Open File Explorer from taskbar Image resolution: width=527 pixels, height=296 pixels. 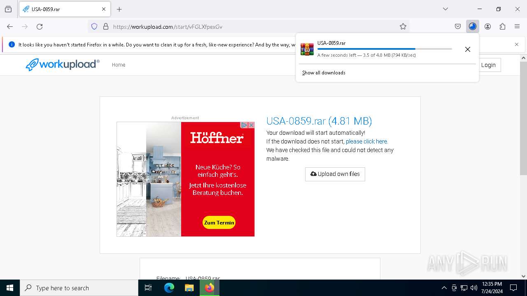tap(189, 288)
